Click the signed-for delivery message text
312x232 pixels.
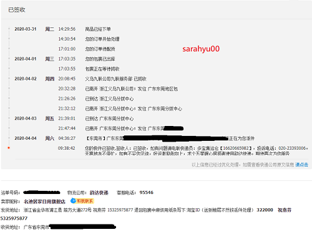point(197,151)
